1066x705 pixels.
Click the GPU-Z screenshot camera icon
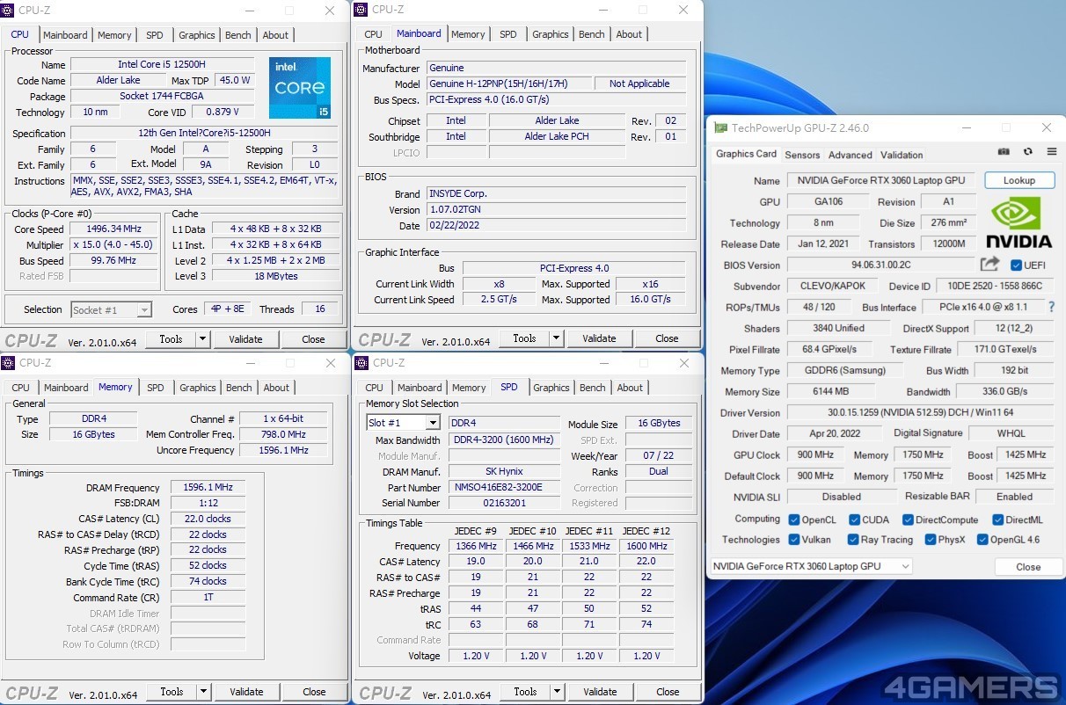(x=1004, y=152)
